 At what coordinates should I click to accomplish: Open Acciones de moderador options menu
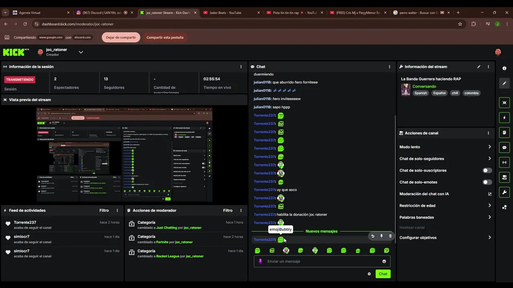[x=241, y=210]
